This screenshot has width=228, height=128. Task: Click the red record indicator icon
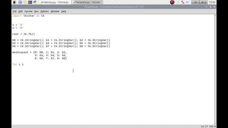click(172, 2)
